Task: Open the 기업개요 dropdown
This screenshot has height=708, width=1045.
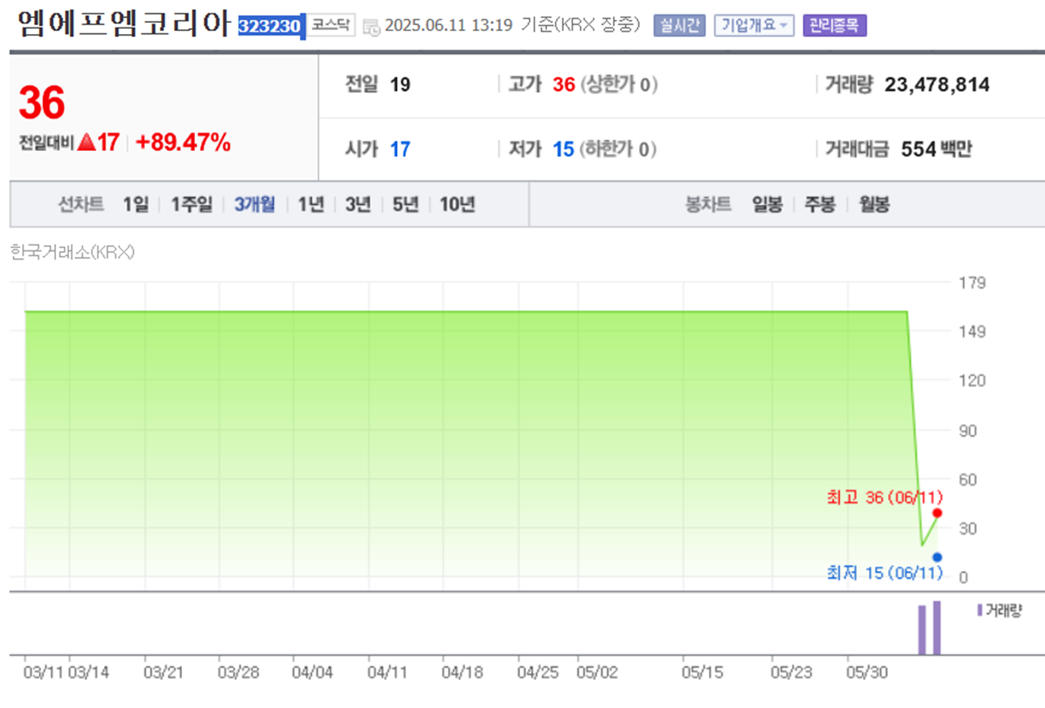Action: 754,26
